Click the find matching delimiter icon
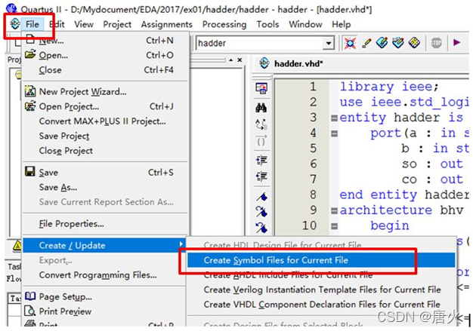This screenshot has height=331, width=473. (x=261, y=141)
